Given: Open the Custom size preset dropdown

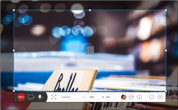Looking at the screenshot, I should (x=73, y=97).
